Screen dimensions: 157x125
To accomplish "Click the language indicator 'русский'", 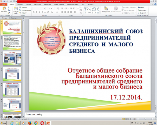I will point(24,119).
